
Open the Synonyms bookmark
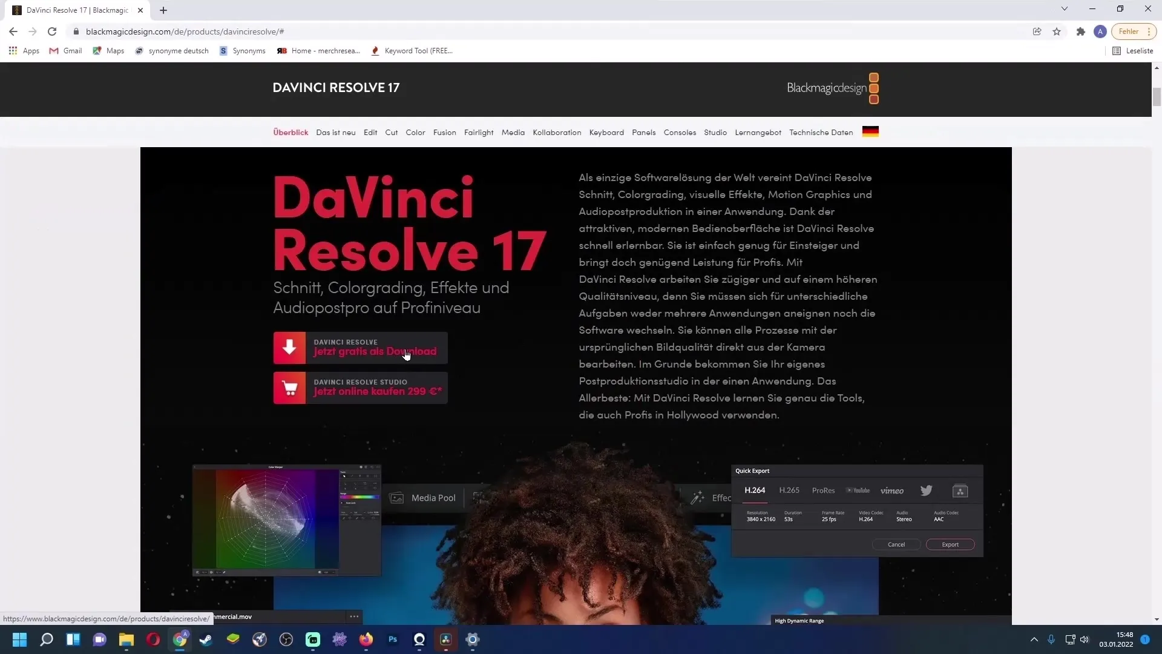click(243, 51)
